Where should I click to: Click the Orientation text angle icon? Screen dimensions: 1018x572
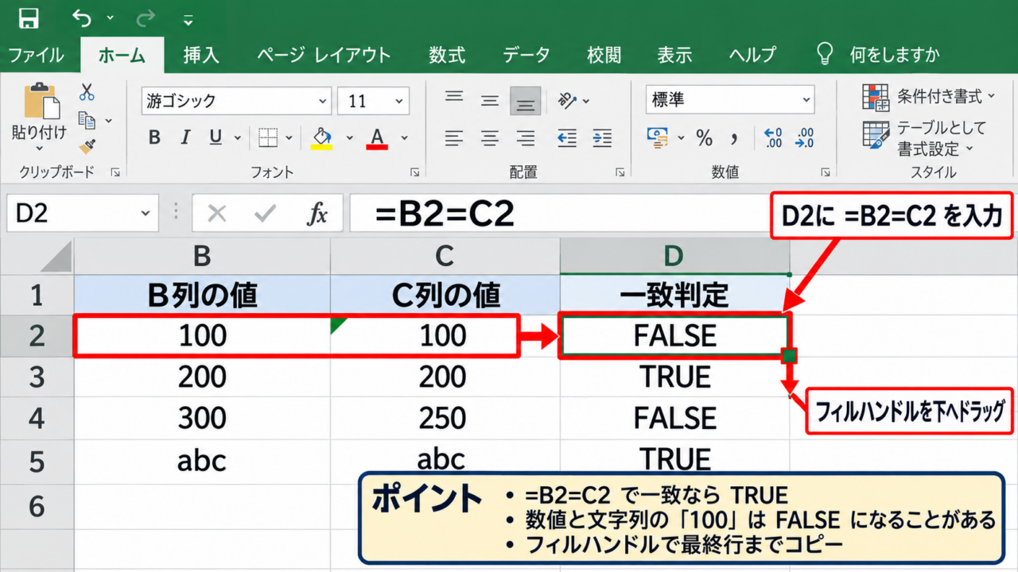coord(567,100)
